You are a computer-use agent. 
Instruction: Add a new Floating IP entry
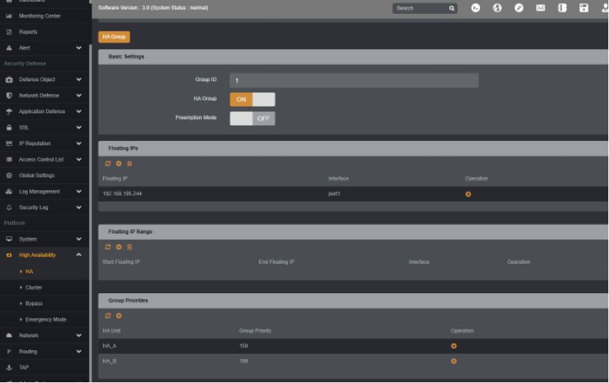(x=119, y=164)
